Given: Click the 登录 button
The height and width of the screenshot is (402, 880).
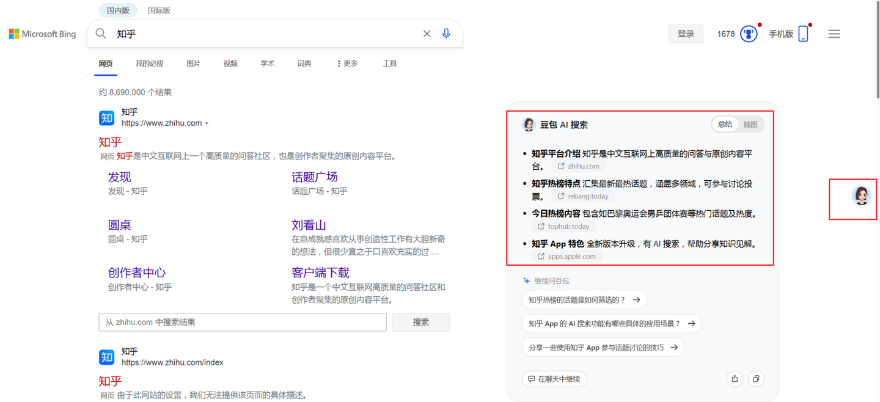Looking at the screenshot, I should click(686, 34).
